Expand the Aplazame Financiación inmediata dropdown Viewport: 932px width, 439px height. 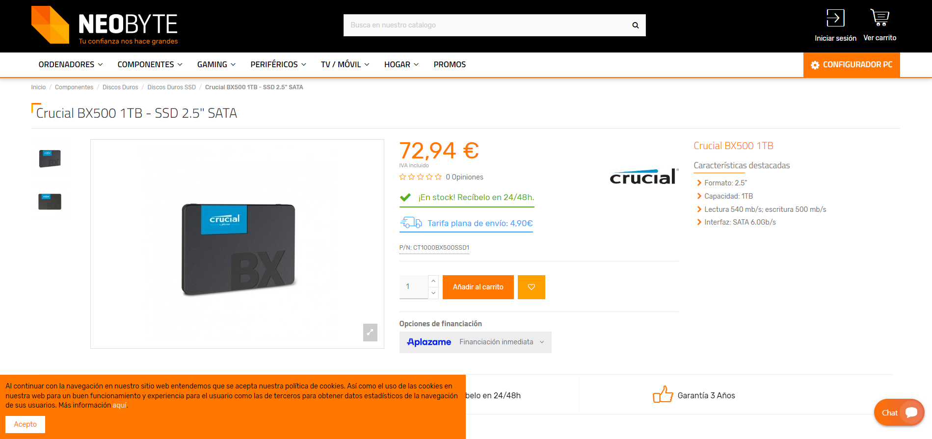475,342
